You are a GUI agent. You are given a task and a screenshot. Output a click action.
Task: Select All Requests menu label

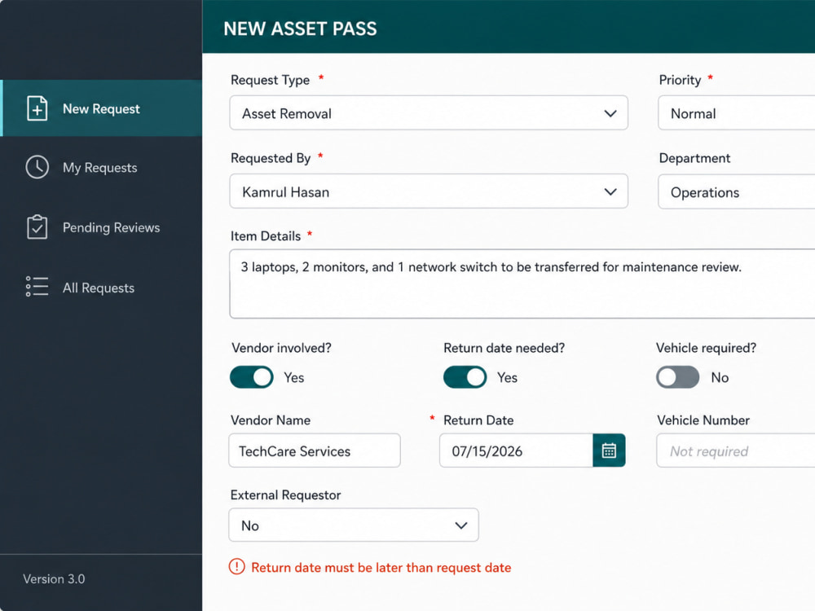point(99,288)
